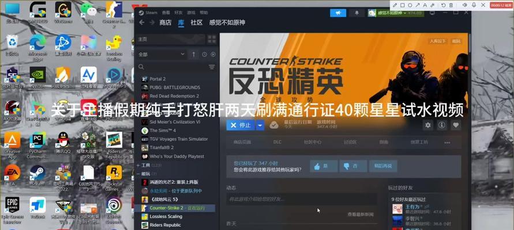Select Portal 2 in library list
This screenshot has height=230, width=514.
(x=157, y=79)
